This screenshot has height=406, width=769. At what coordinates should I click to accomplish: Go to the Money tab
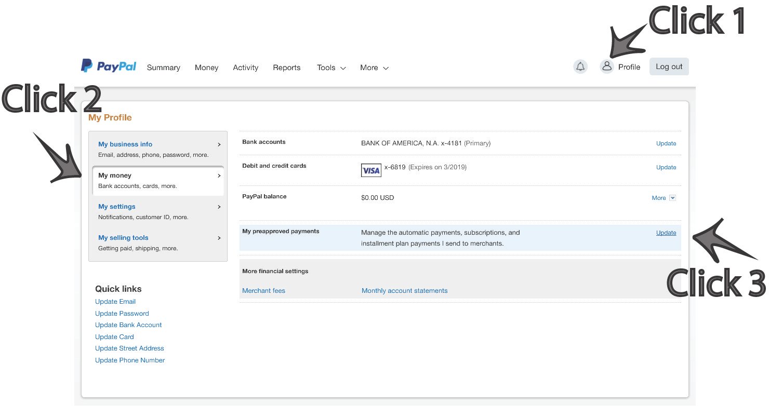(x=206, y=67)
